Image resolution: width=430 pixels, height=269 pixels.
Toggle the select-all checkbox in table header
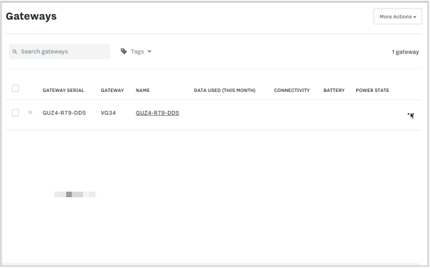click(15, 89)
